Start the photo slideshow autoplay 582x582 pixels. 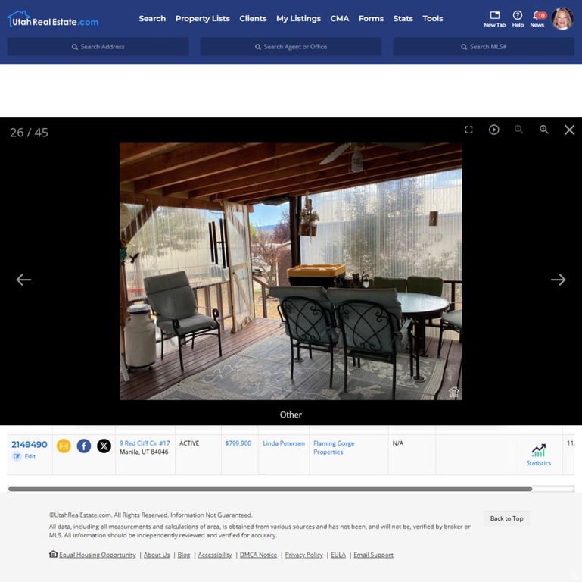click(x=493, y=130)
